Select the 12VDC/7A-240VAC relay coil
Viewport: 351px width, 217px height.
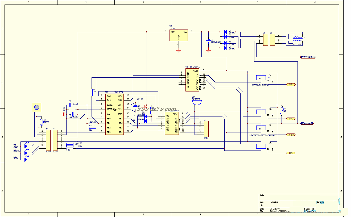(x=261, y=78)
